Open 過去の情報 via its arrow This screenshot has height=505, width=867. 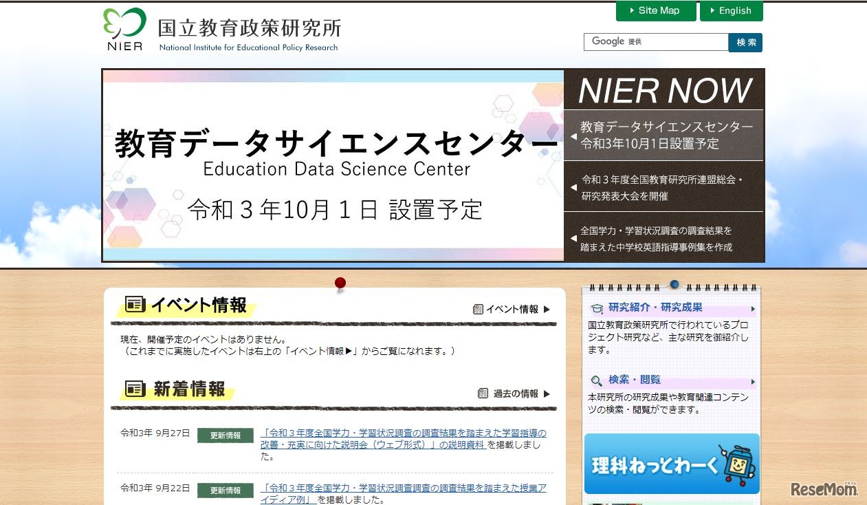[545, 393]
